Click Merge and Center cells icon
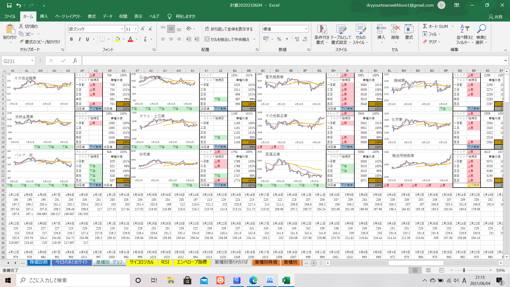 [207, 39]
